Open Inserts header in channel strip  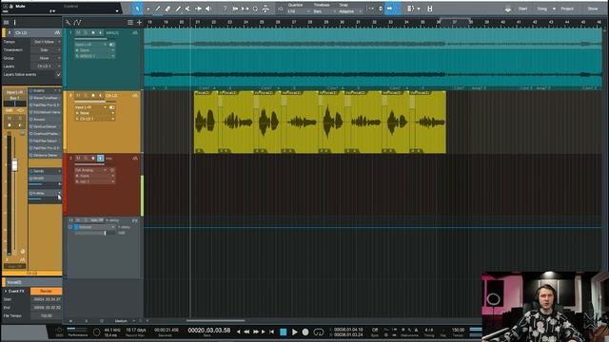[45, 91]
